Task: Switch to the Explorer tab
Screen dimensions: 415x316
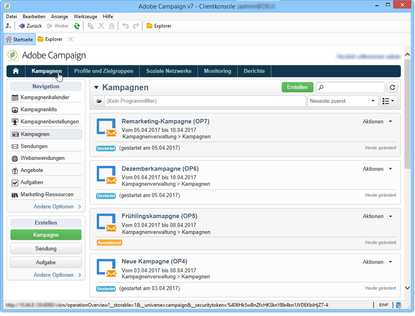Action: (50, 39)
